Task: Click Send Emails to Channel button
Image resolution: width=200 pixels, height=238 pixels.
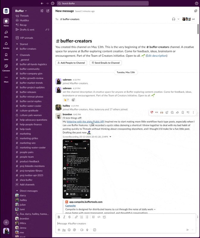Action: click(106, 63)
